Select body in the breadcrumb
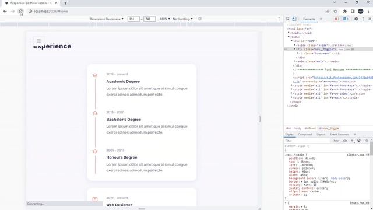The height and width of the screenshot is (210, 373). 298,128
